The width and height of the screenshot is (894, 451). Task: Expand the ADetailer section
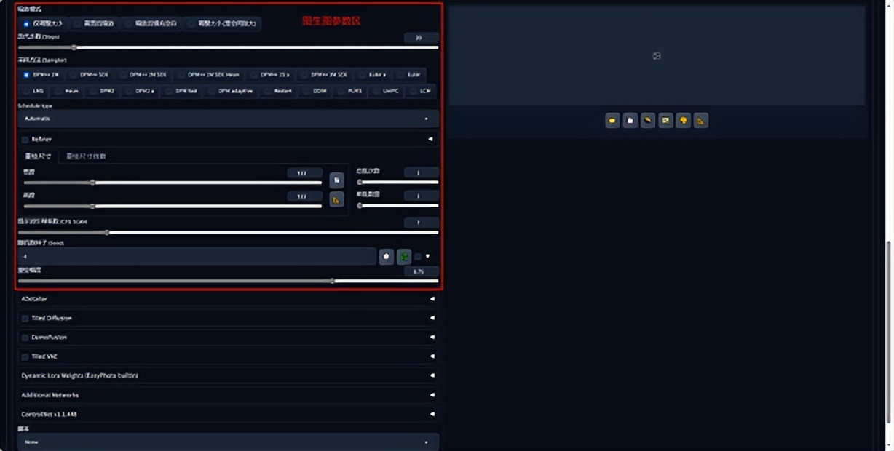(x=228, y=299)
